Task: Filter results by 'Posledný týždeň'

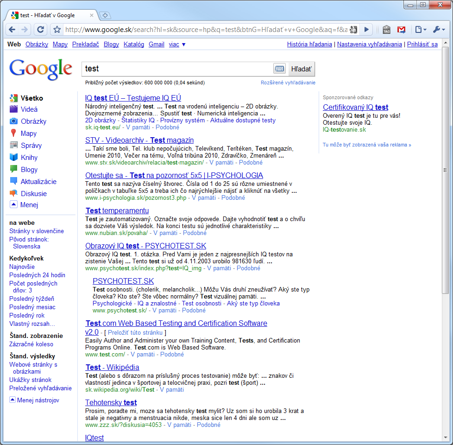Action: [32, 299]
